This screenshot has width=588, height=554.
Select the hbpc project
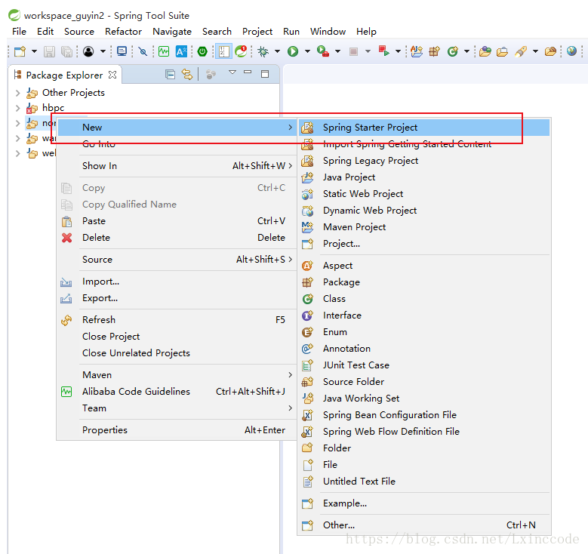click(x=53, y=108)
